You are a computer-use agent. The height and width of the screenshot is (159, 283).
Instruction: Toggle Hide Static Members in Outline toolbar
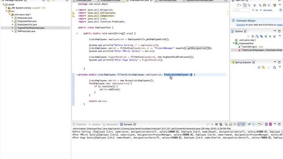pos(266,36)
